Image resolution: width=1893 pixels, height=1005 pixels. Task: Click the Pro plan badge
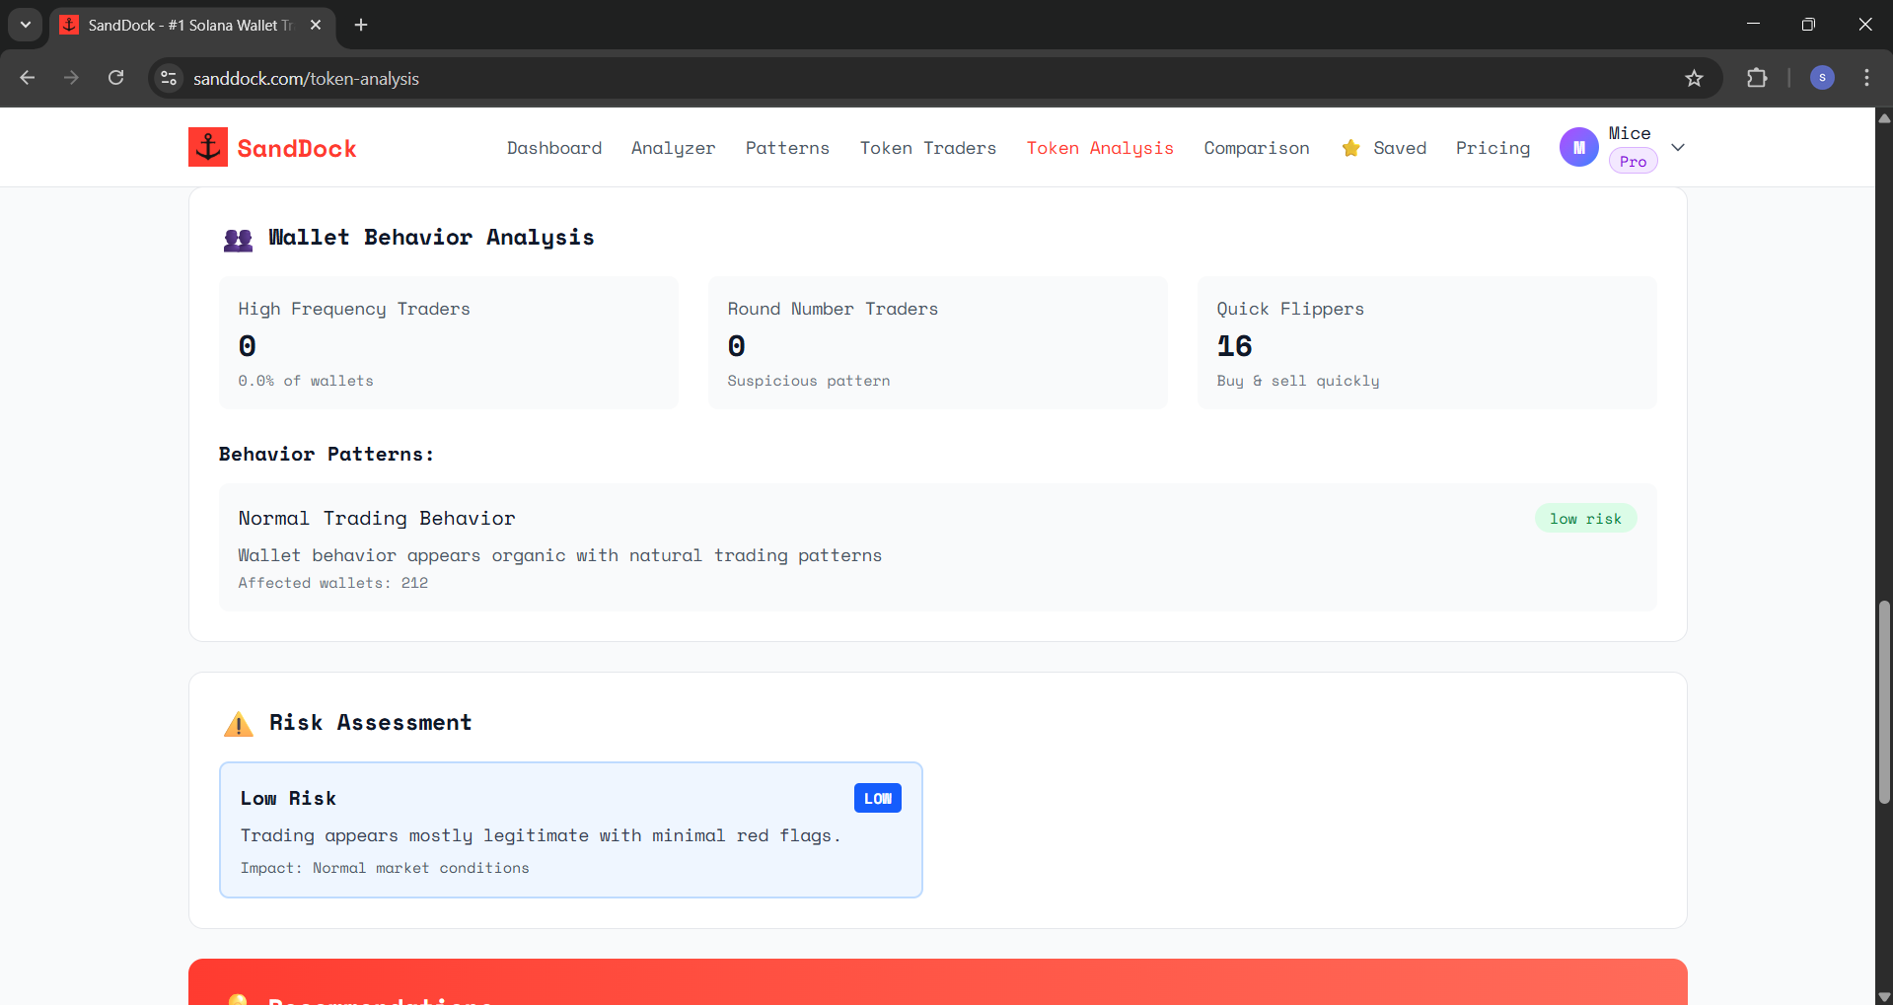(1633, 162)
